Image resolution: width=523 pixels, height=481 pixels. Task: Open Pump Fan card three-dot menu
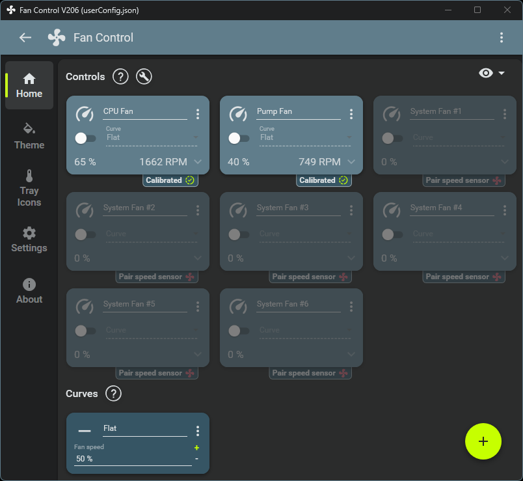tap(351, 114)
